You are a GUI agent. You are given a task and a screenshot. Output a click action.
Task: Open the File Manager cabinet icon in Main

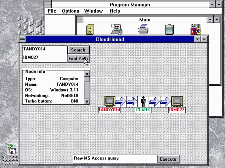(90, 30)
